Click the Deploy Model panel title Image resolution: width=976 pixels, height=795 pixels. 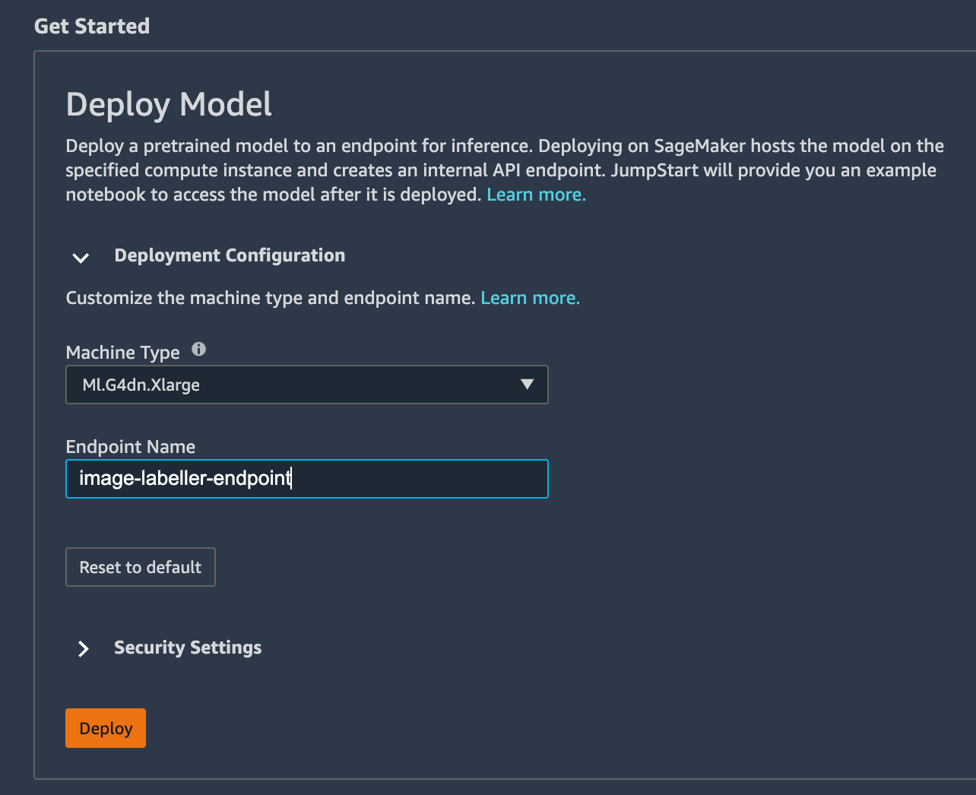[169, 104]
